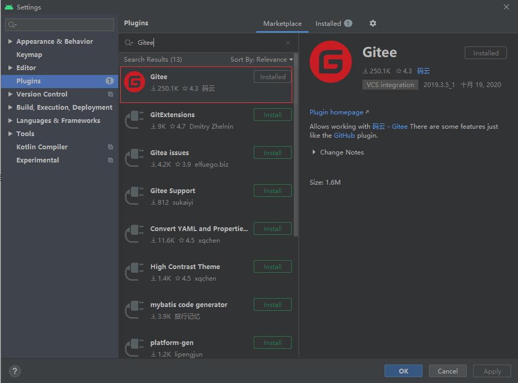Open the Plugin homepage link
The image size is (518, 383).
click(x=337, y=112)
